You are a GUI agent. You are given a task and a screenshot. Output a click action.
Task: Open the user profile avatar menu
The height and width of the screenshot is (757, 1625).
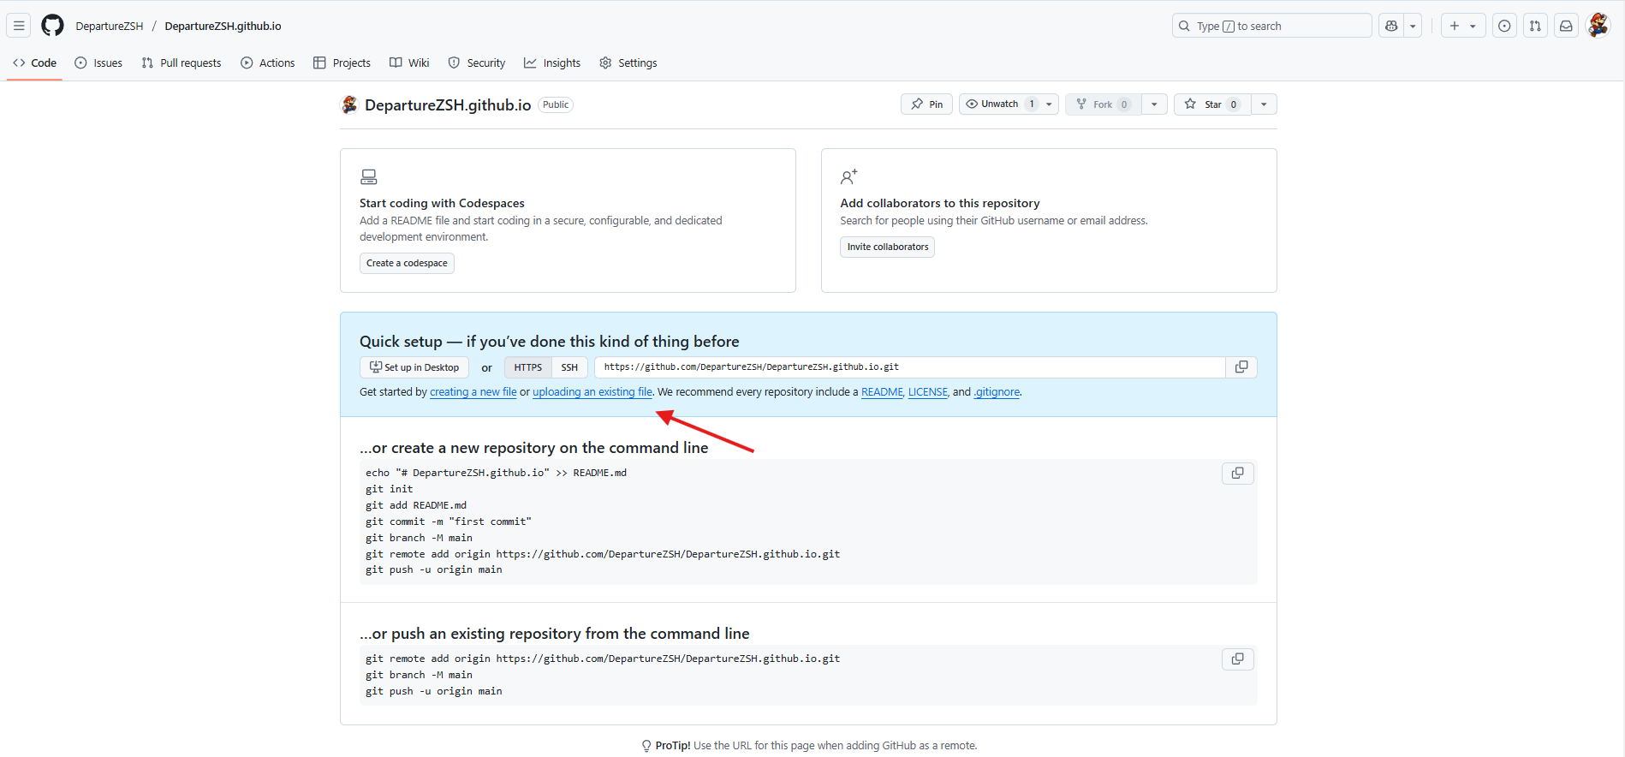pos(1598,26)
